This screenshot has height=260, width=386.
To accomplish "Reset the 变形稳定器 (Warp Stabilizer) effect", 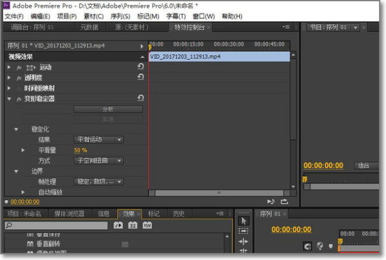I will 140,98.
